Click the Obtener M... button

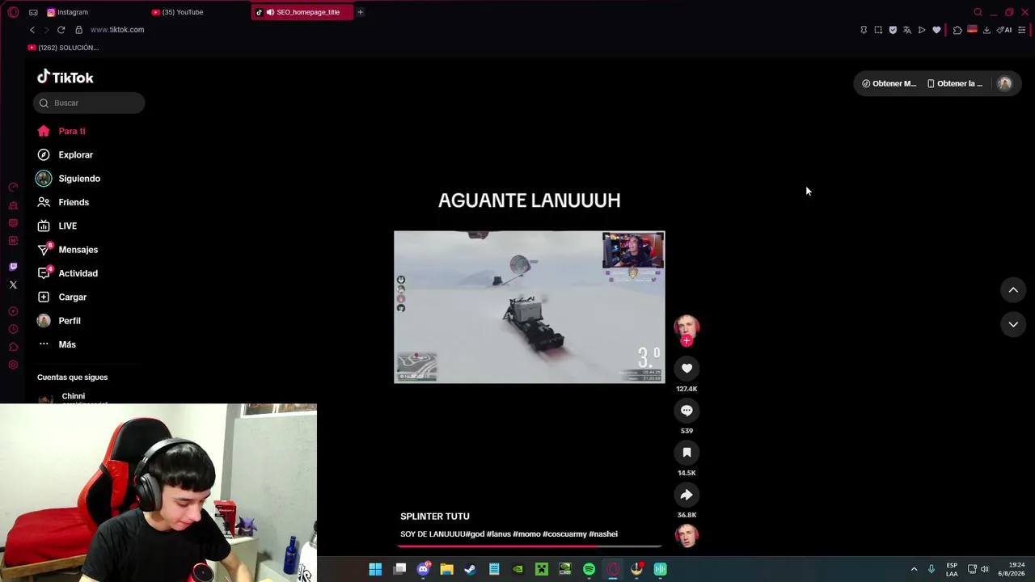[x=889, y=83]
